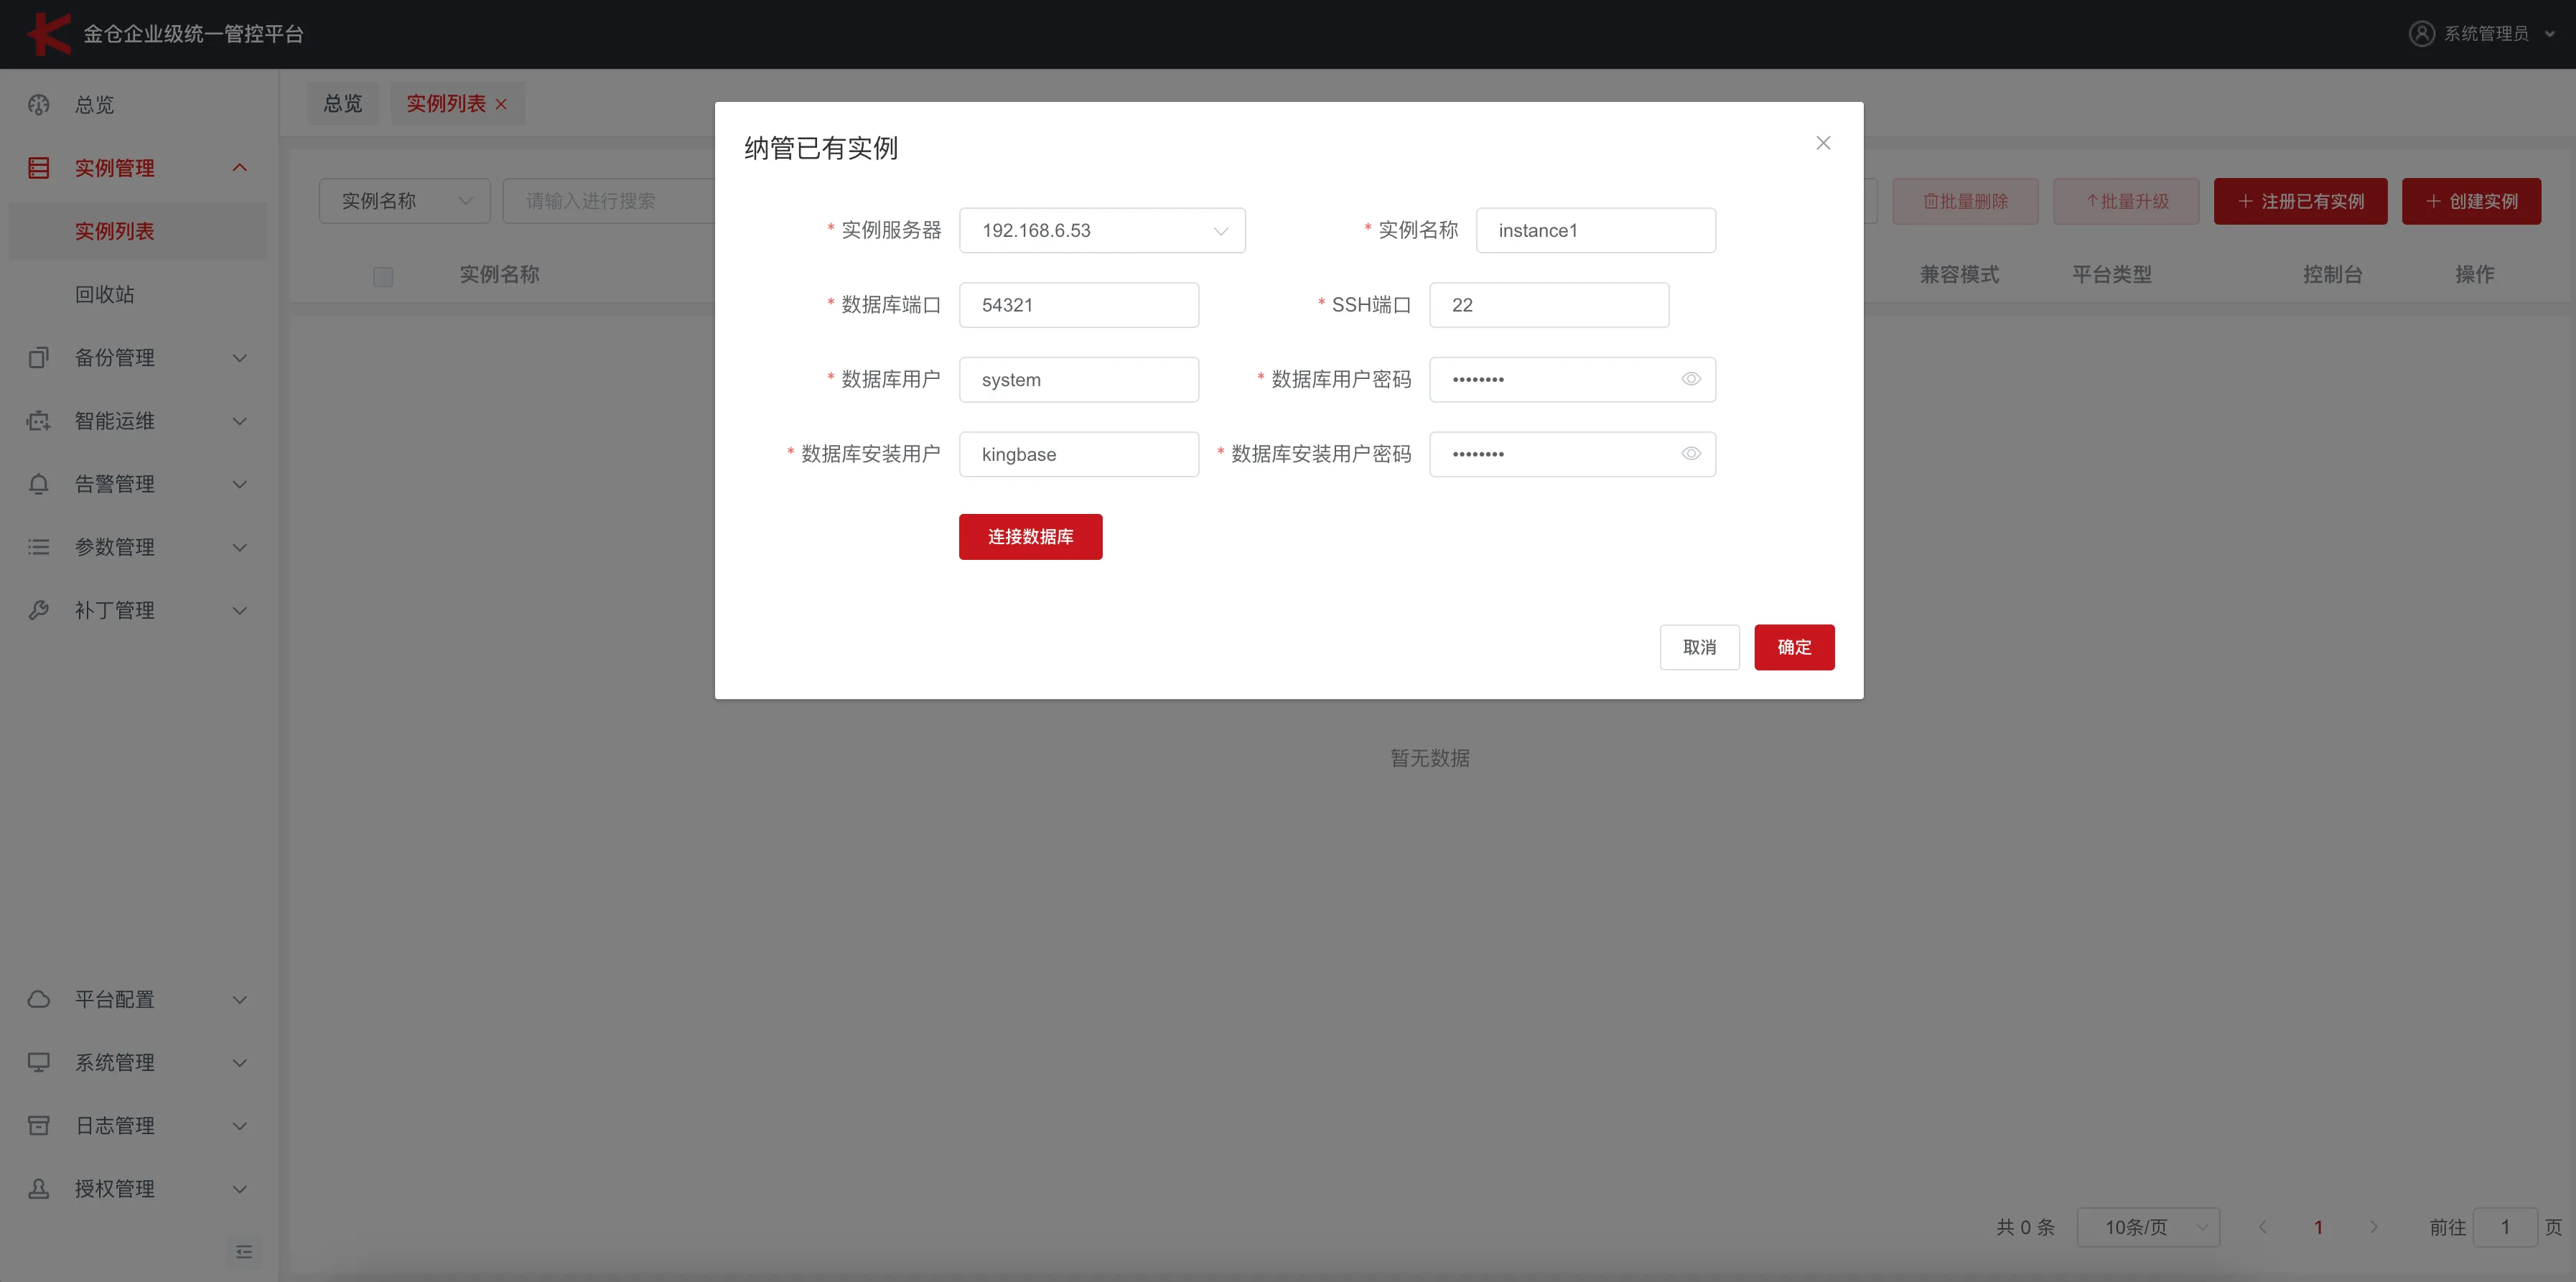Click the page number input next to 前往
Screen dimensions: 2576x1282
(x=2506, y=1227)
